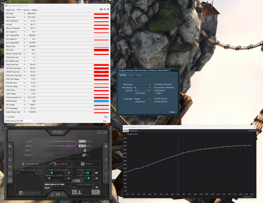Save profile with floppy disk icon
This screenshot has height=203, width=263.
(x=58, y=195)
